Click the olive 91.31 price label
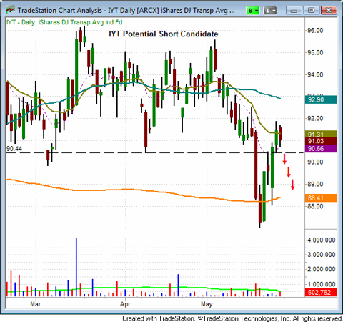 [321, 134]
